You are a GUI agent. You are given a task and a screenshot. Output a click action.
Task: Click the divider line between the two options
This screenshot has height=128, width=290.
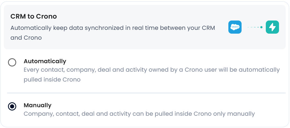click(x=146, y=93)
